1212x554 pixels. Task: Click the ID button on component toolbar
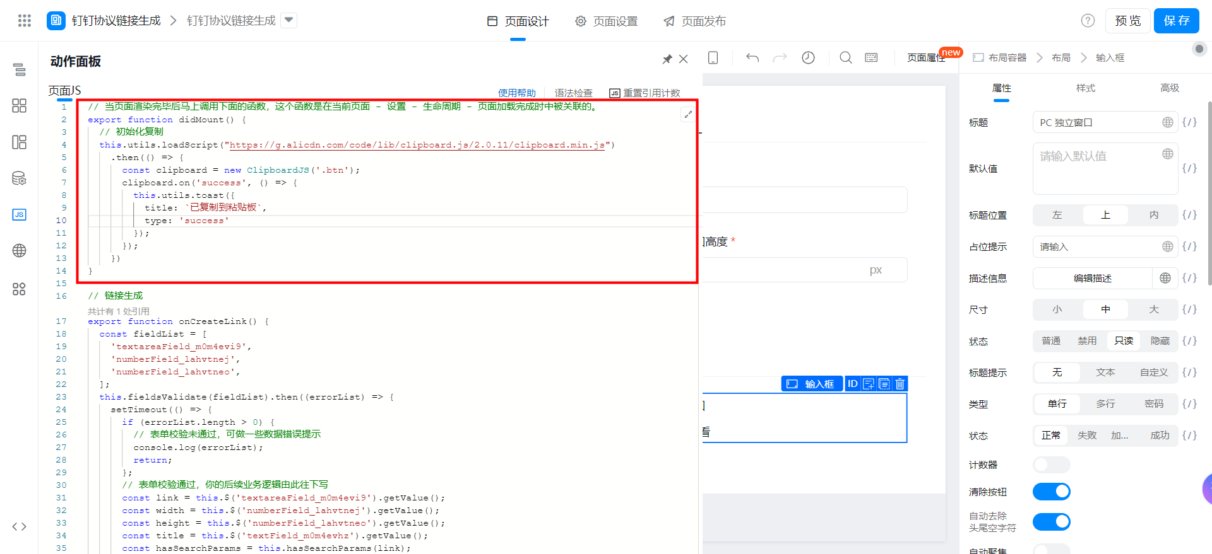click(853, 384)
